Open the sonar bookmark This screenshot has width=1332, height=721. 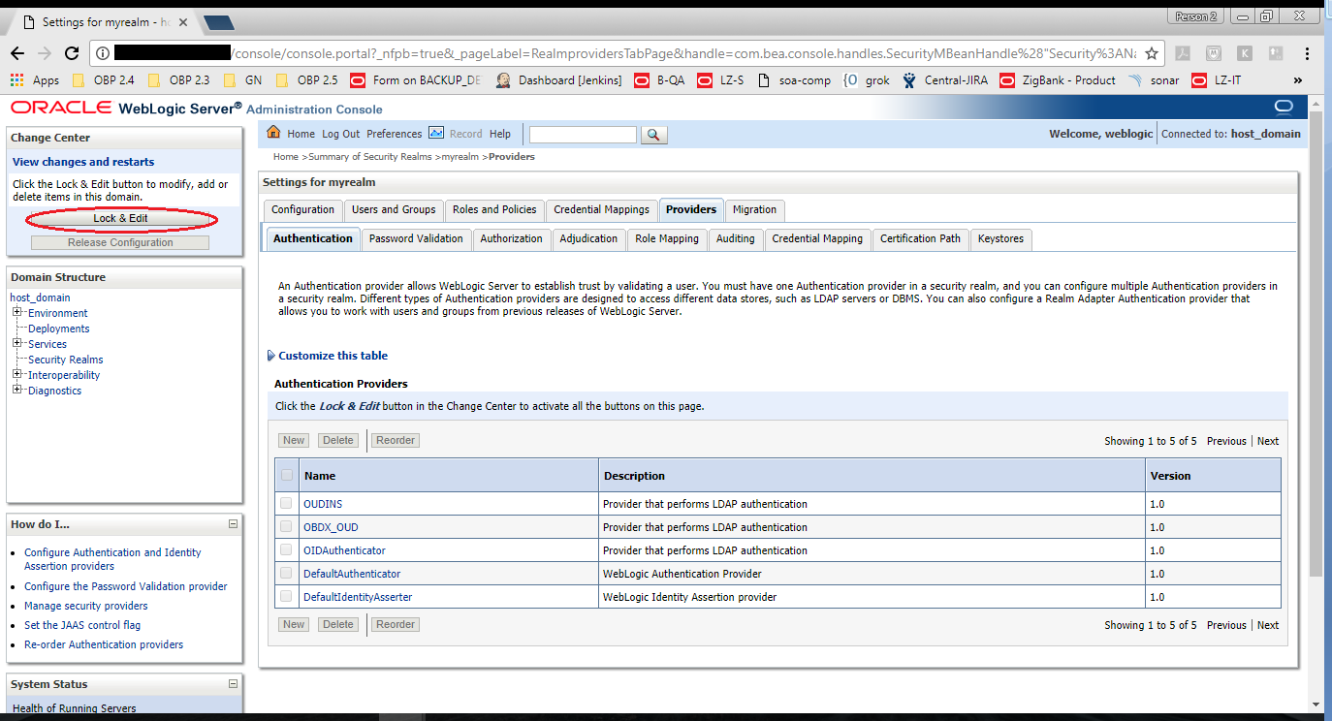tap(1154, 80)
